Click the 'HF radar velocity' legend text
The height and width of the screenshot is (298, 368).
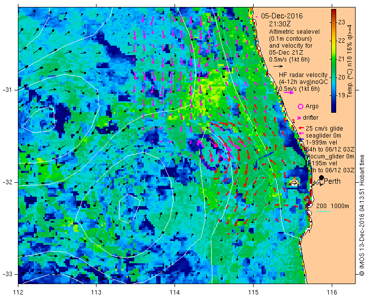pyautogui.click(x=303, y=75)
